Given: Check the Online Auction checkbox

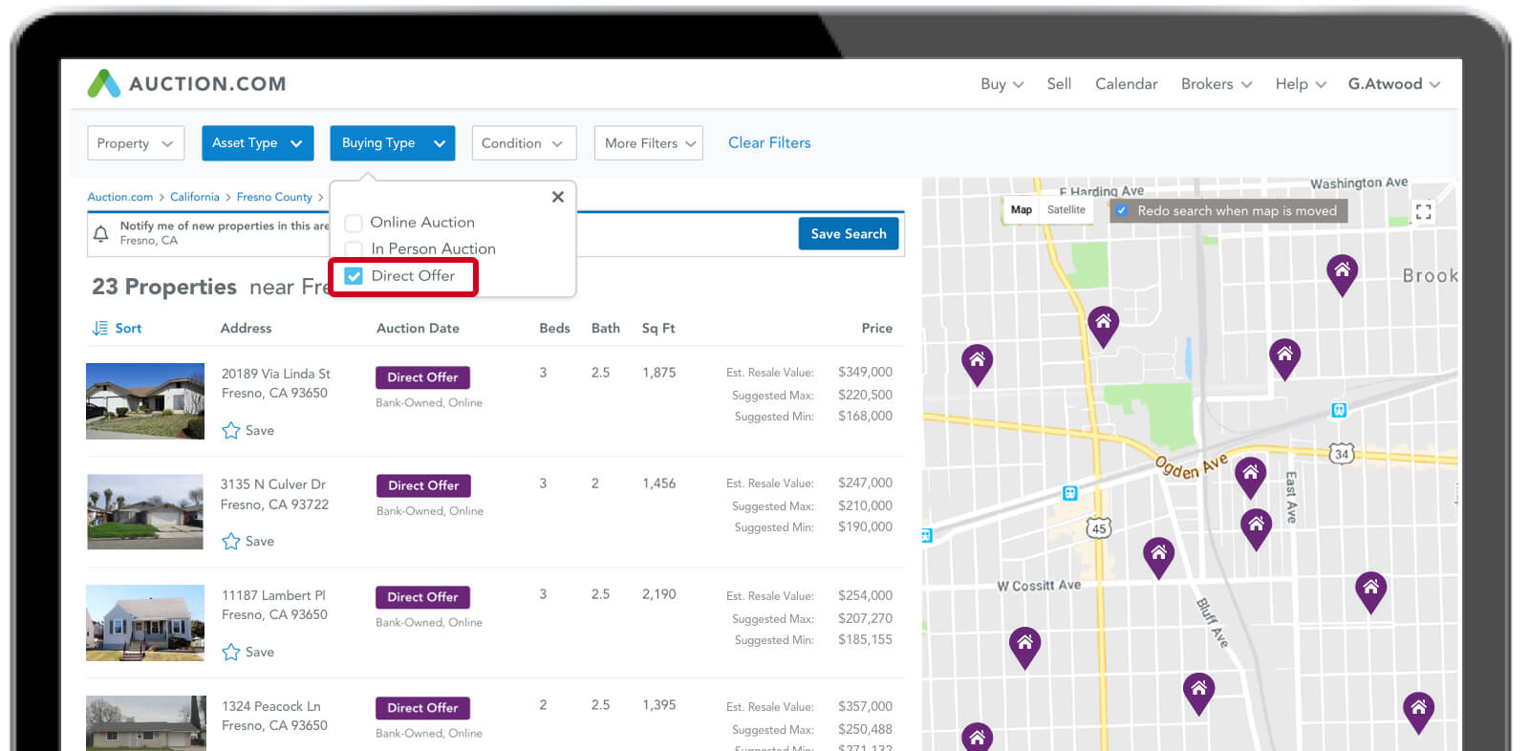Looking at the screenshot, I should pyautogui.click(x=354, y=223).
